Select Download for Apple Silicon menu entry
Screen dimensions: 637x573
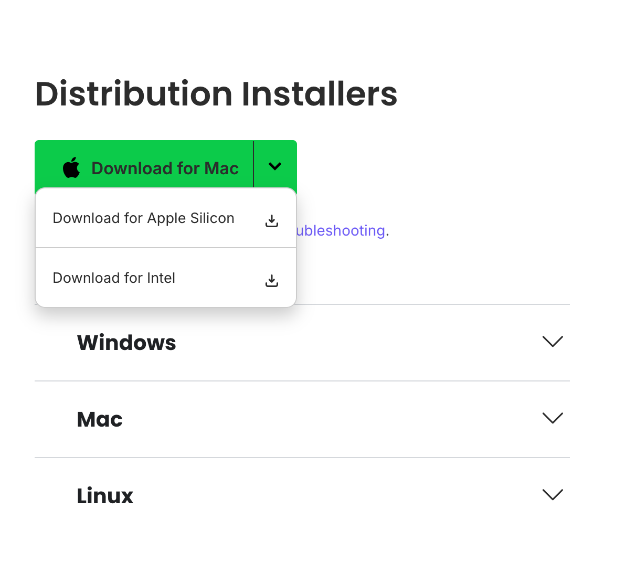pyautogui.click(x=143, y=218)
